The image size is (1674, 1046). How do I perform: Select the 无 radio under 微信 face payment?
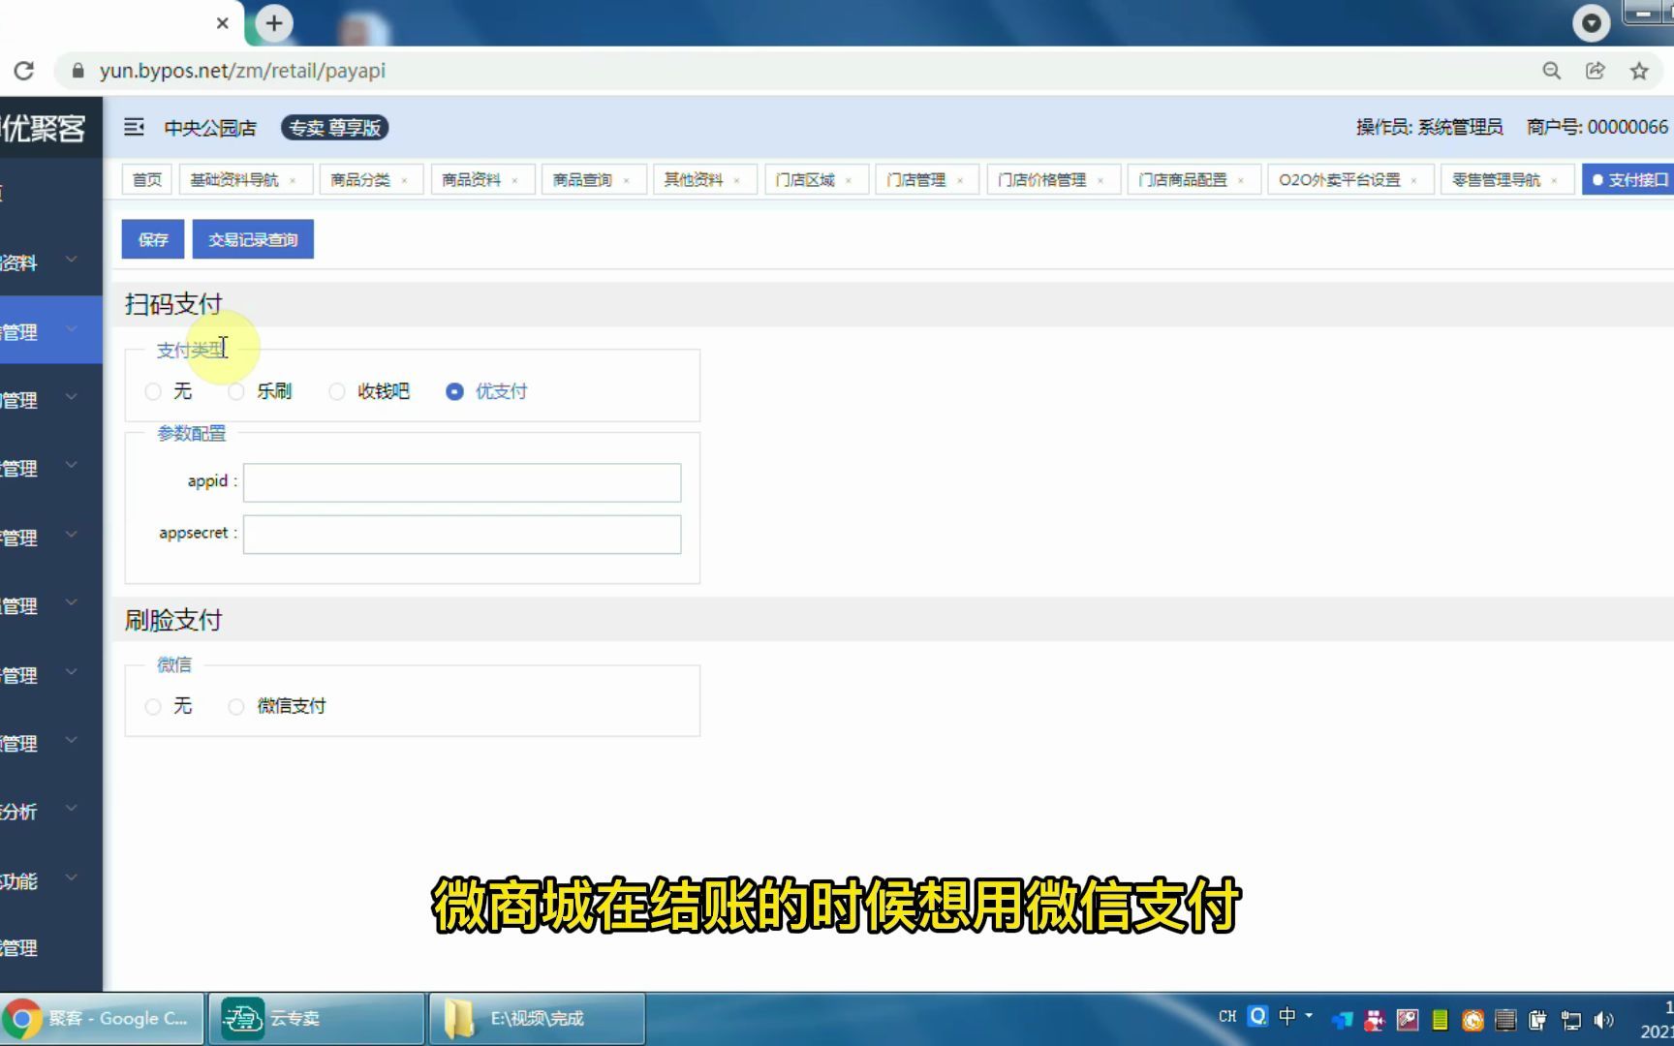click(x=153, y=706)
